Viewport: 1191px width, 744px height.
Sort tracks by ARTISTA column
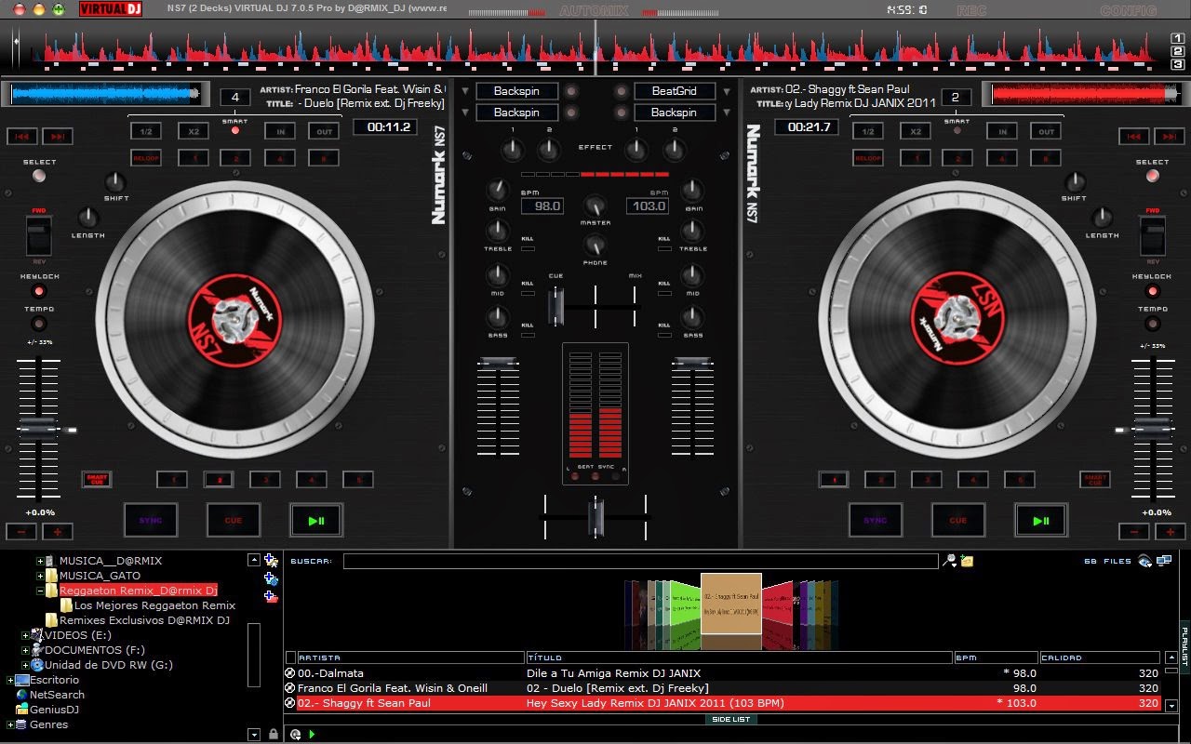(x=410, y=658)
